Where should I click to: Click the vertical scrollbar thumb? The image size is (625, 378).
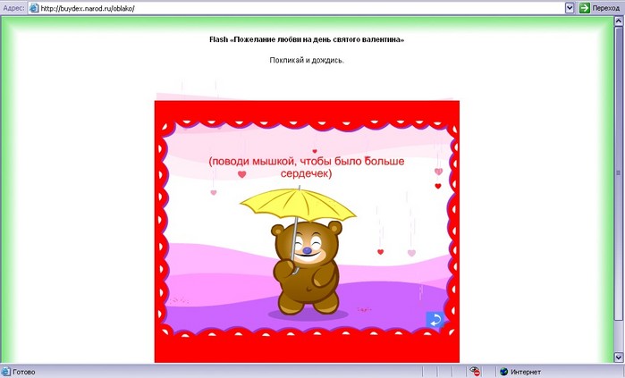click(x=618, y=172)
